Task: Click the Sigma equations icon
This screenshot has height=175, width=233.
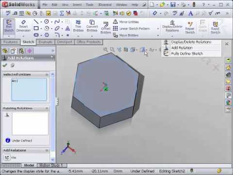Action: (x=62, y=13)
